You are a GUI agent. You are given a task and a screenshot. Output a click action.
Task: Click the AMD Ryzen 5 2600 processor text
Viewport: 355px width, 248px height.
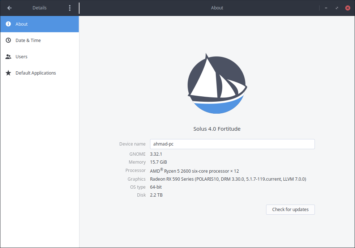[x=194, y=171]
